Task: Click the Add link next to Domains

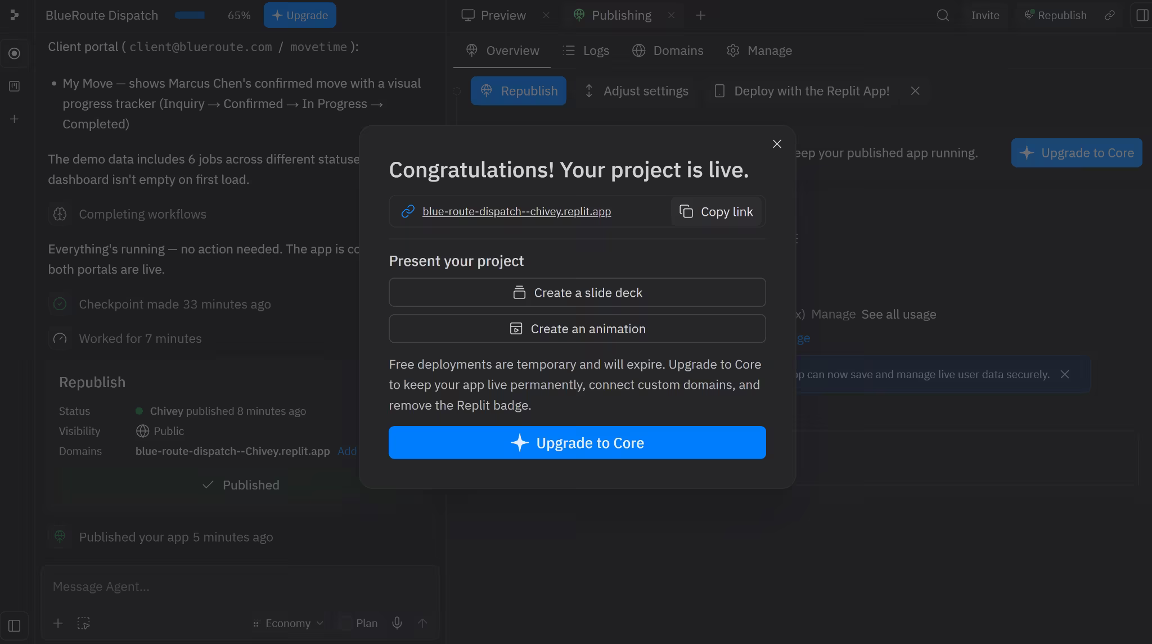Action: tap(347, 451)
